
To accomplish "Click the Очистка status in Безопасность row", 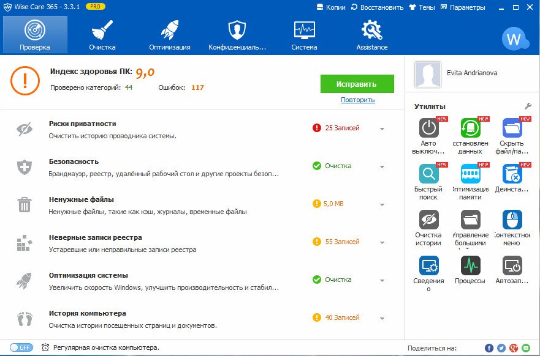I will click(x=332, y=166).
